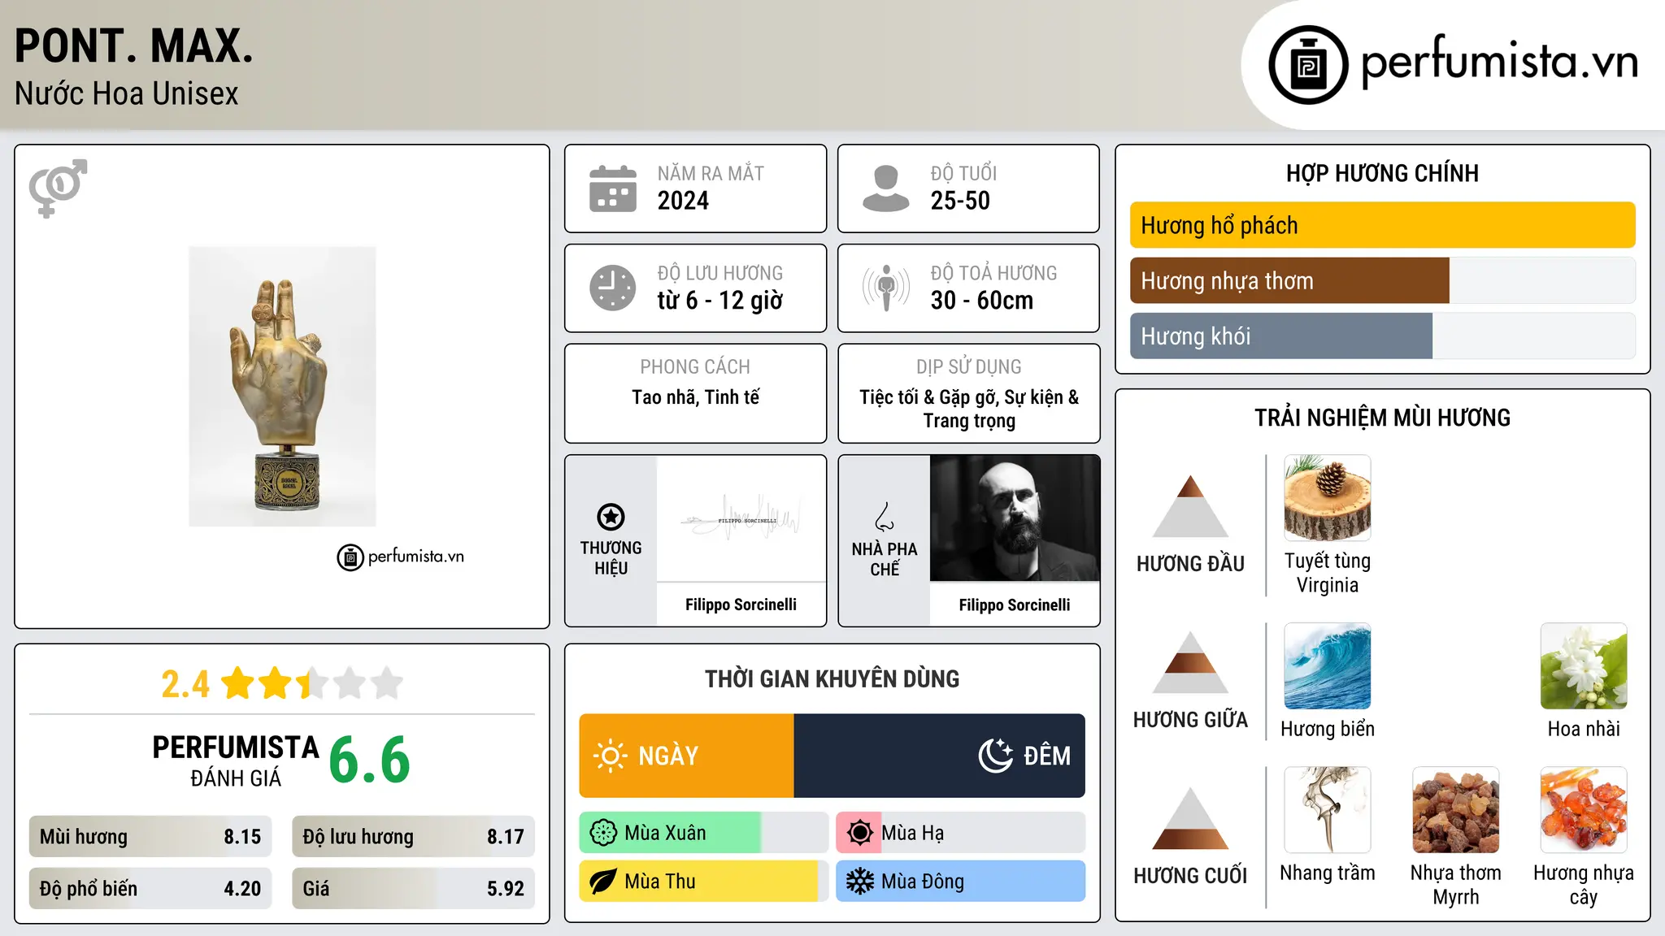Click the gold star rating row
This screenshot has height=936, width=1665.
pos(311,683)
